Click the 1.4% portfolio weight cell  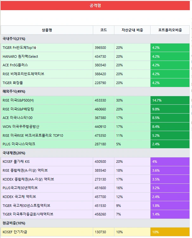coord(170,214)
